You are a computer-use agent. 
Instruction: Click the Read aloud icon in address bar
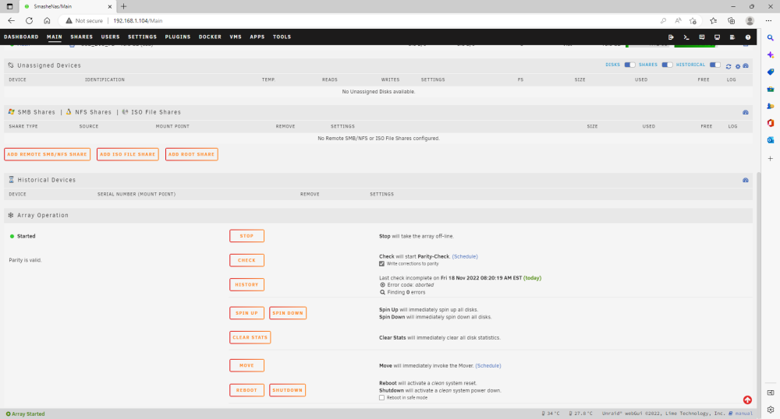coord(678,21)
